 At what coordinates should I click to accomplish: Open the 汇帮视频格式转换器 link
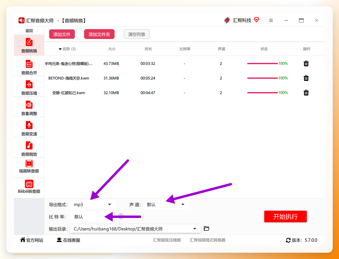pyautogui.click(x=207, y=240)
